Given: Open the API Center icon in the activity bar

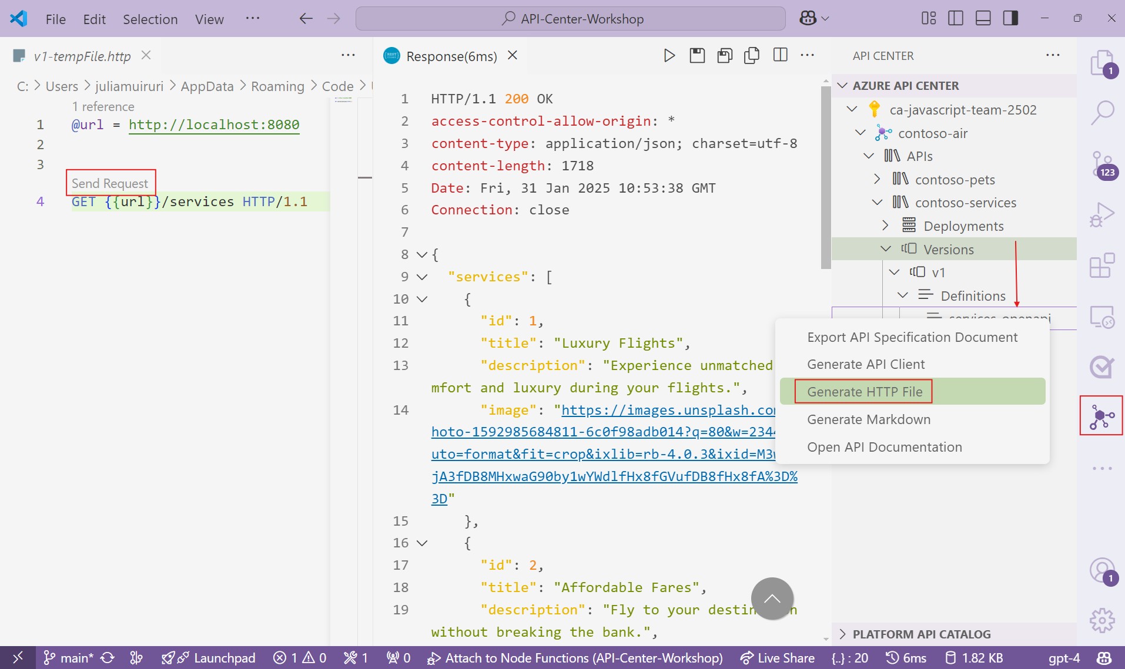Looking at the screenshot, I should [1101, 416].
